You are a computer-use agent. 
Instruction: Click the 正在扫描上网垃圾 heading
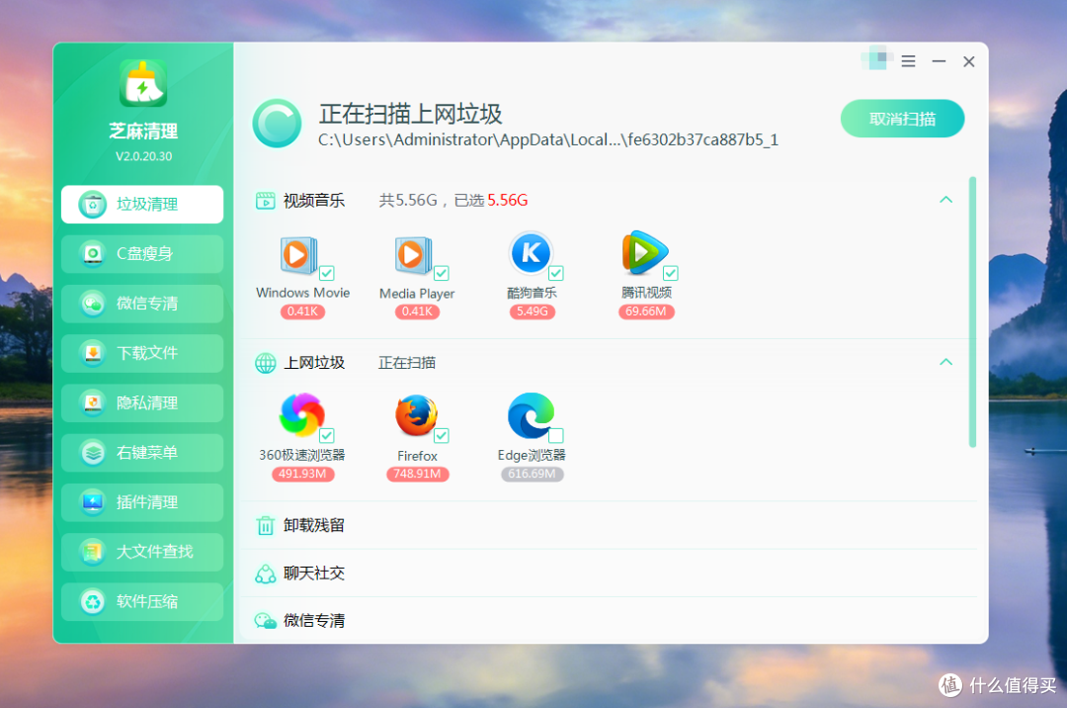410,114
